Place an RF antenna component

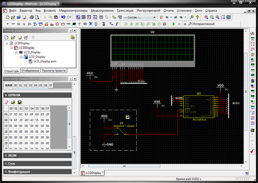(79, 24)
